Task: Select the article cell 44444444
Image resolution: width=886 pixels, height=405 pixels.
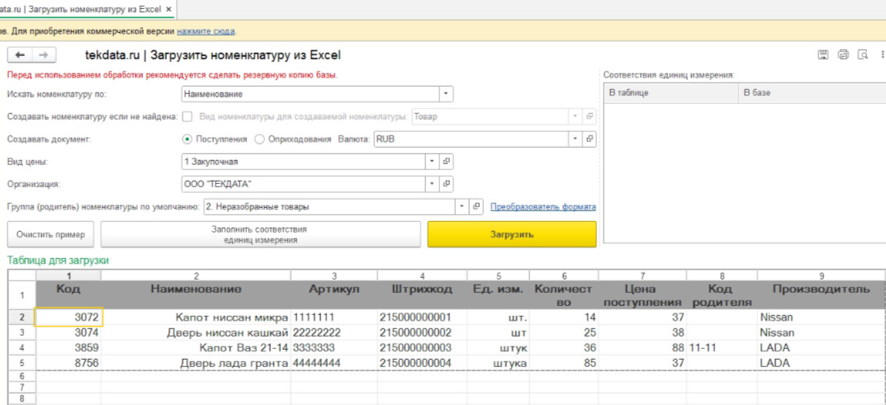Action: pos(334,363)
